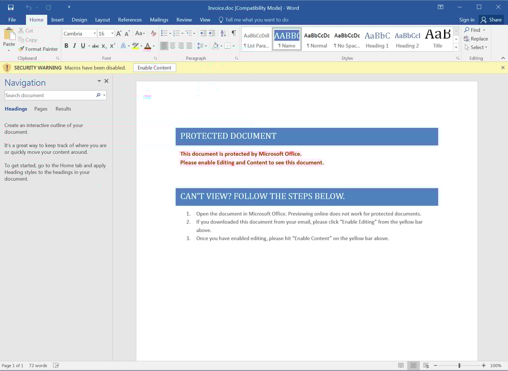Screen dimensions: 508x371
Task: Click the Clear All Formatting icon
Action: [153, 33]
